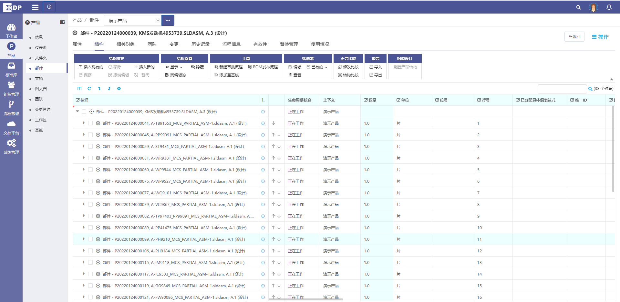Click the table search magnifier icon
Screen dimensions: 620x302
coord(590,89)
